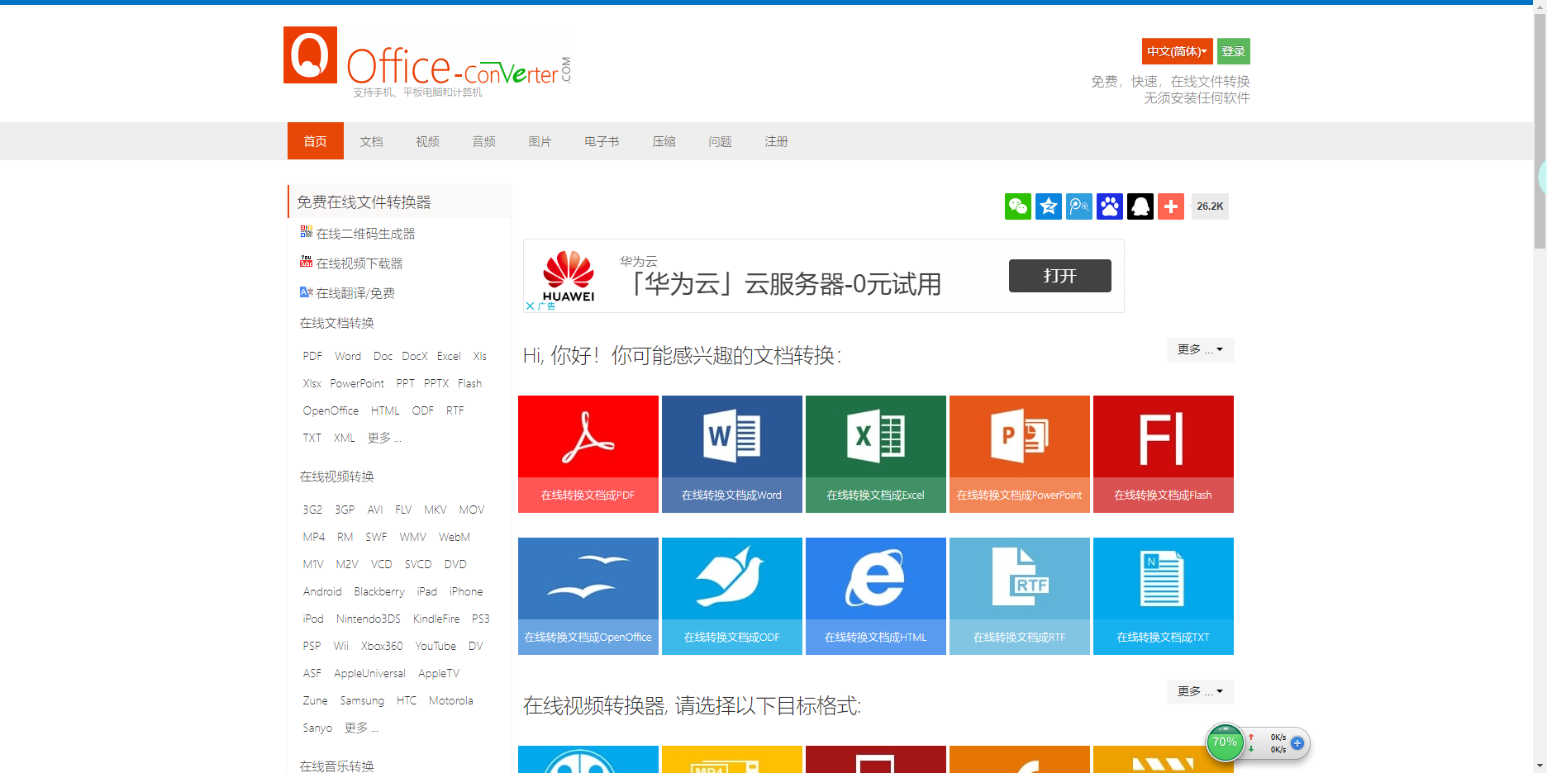Open RTF conversion tile

tap(1020, 596)
